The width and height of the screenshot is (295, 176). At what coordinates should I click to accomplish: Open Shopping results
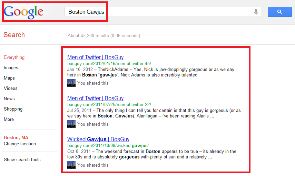tap(13, 109)
